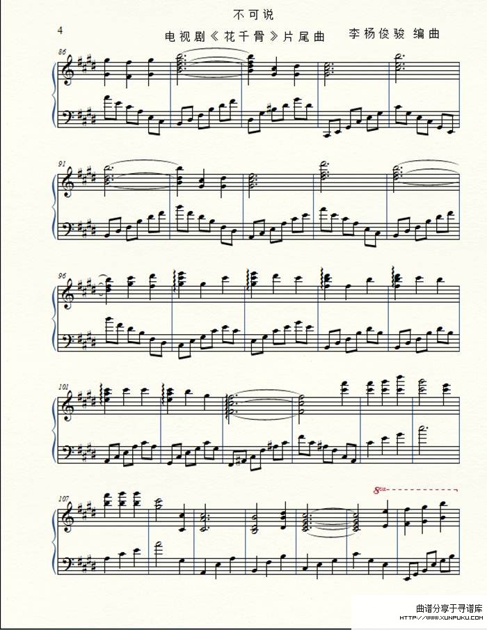This screenshot has width=487, height=630.
Task: Click measure number 86
Action: click(x=62, y=52)
